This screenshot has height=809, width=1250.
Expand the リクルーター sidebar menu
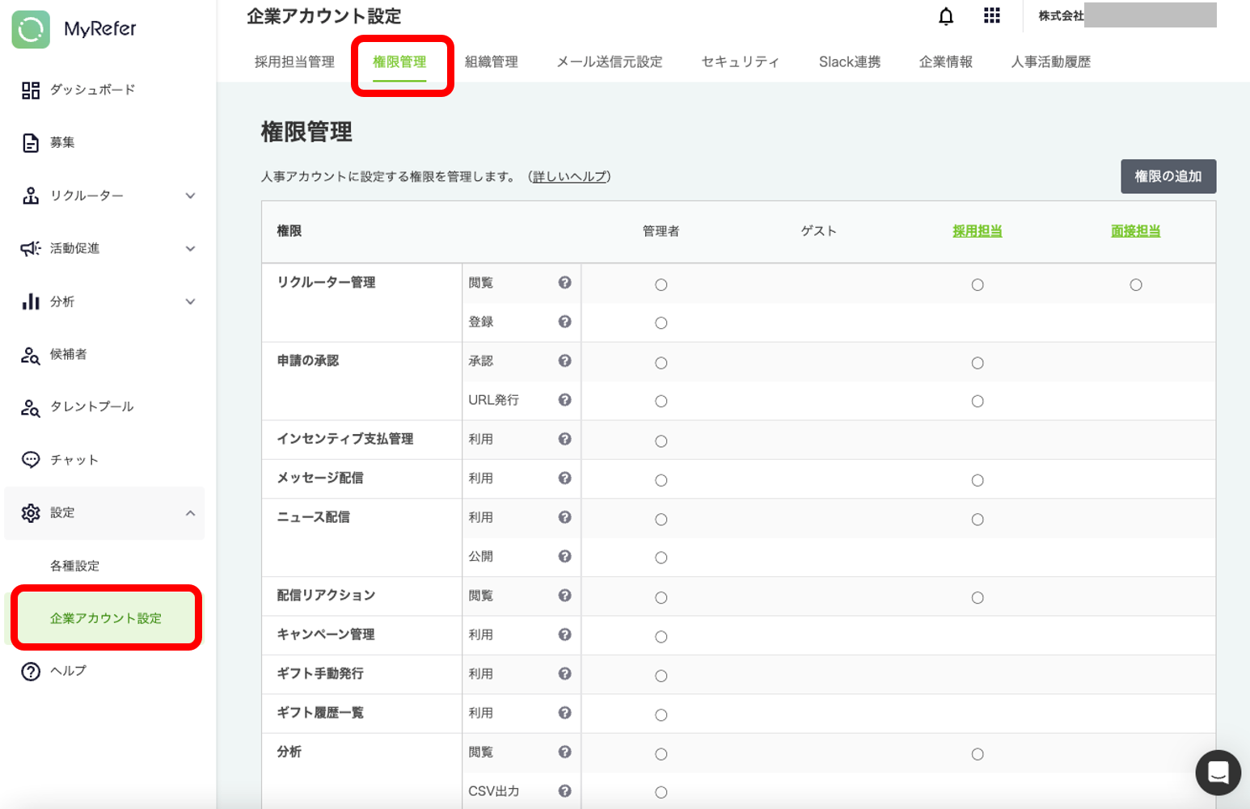click(x=190, y=196)
